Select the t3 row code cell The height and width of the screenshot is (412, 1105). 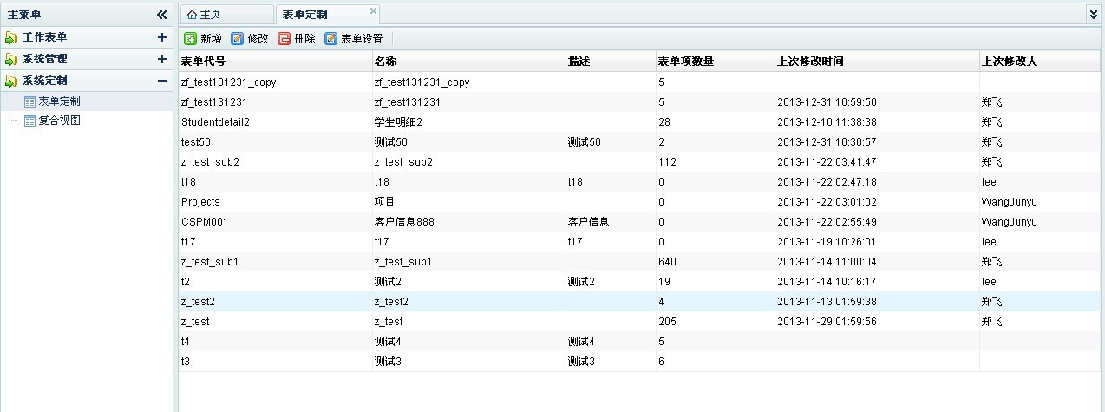pyautogui.click(x=275, y=362)
